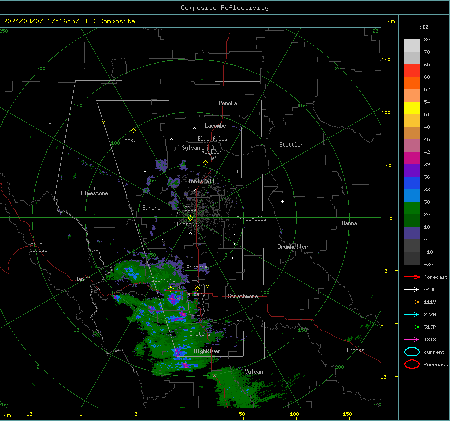
Task: Click the Lake Louise label
Action: (x=38, y=246)
